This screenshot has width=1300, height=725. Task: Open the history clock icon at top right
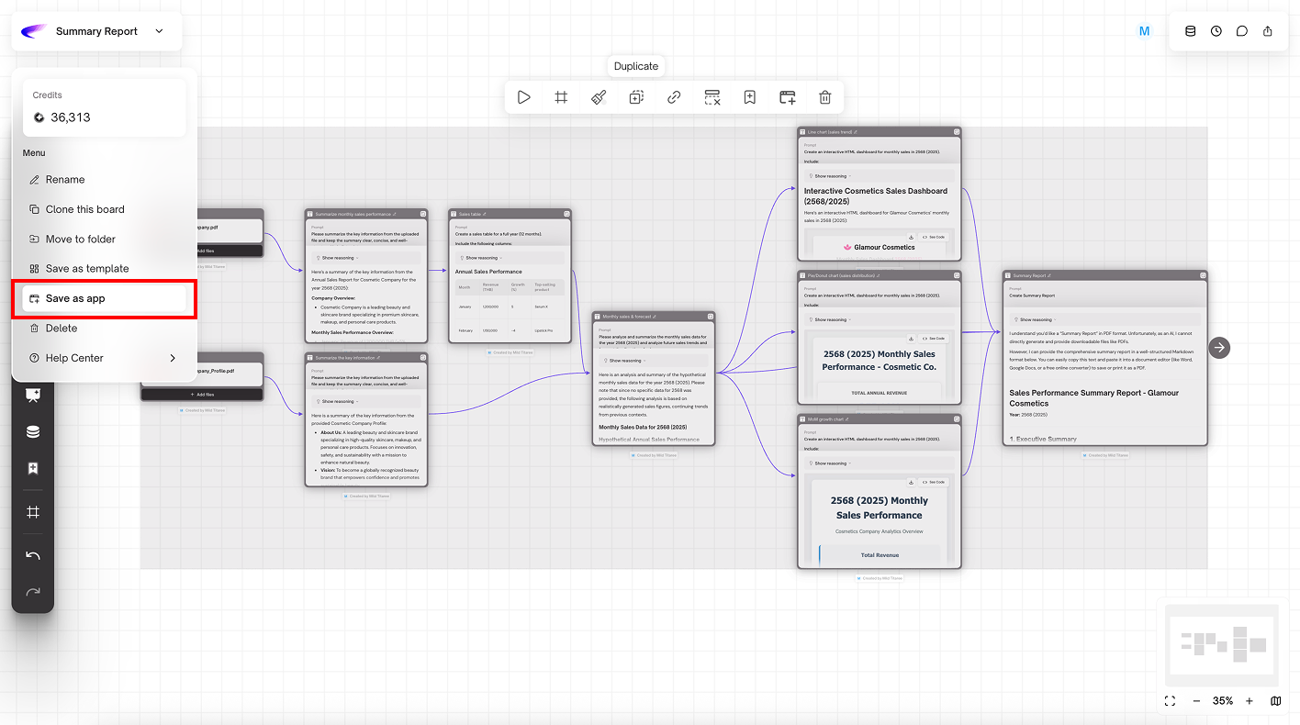tap(1216, 31)
